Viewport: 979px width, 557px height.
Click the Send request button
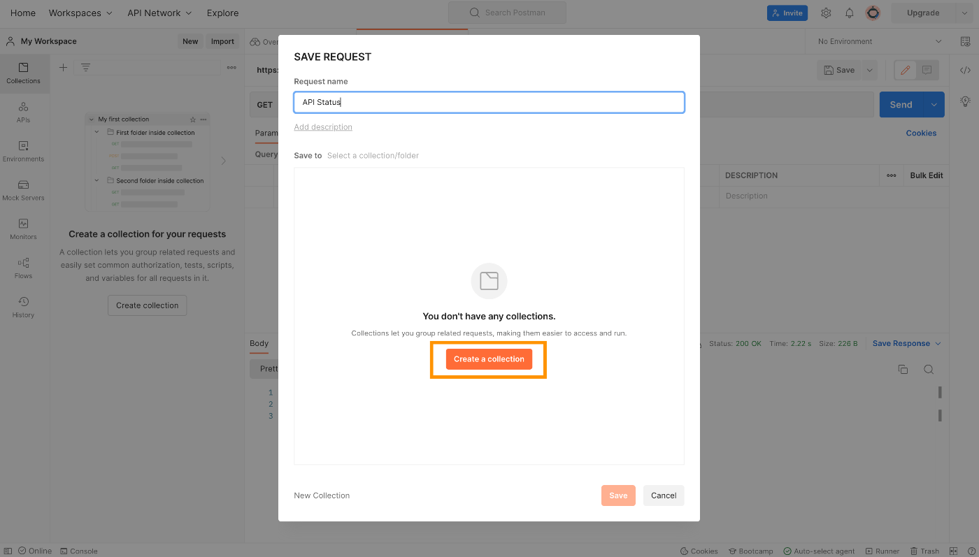click(x=901, y=105)
